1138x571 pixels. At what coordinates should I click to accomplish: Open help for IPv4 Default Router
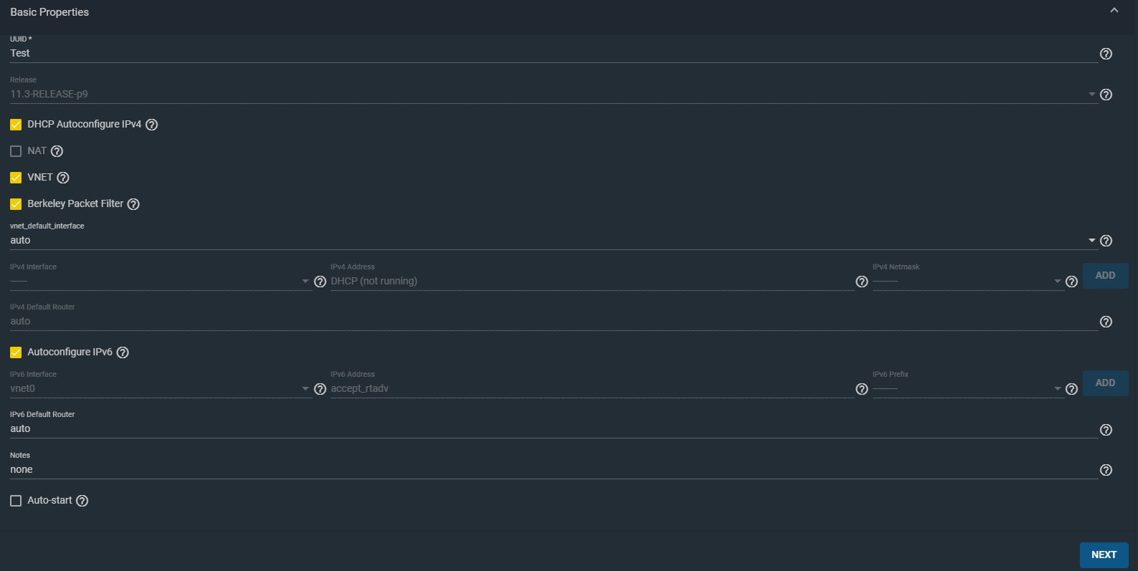(x=1106, y=322)
